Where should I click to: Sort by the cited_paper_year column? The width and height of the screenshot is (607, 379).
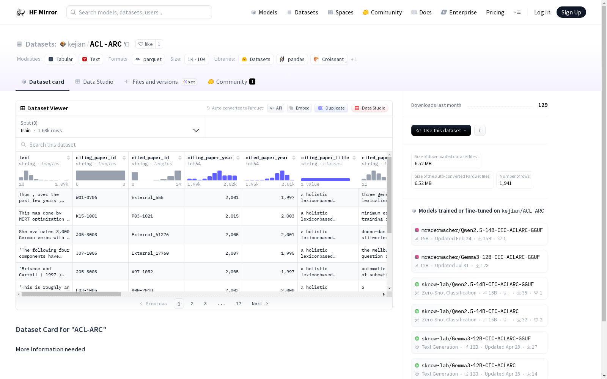tap(294, 158)
